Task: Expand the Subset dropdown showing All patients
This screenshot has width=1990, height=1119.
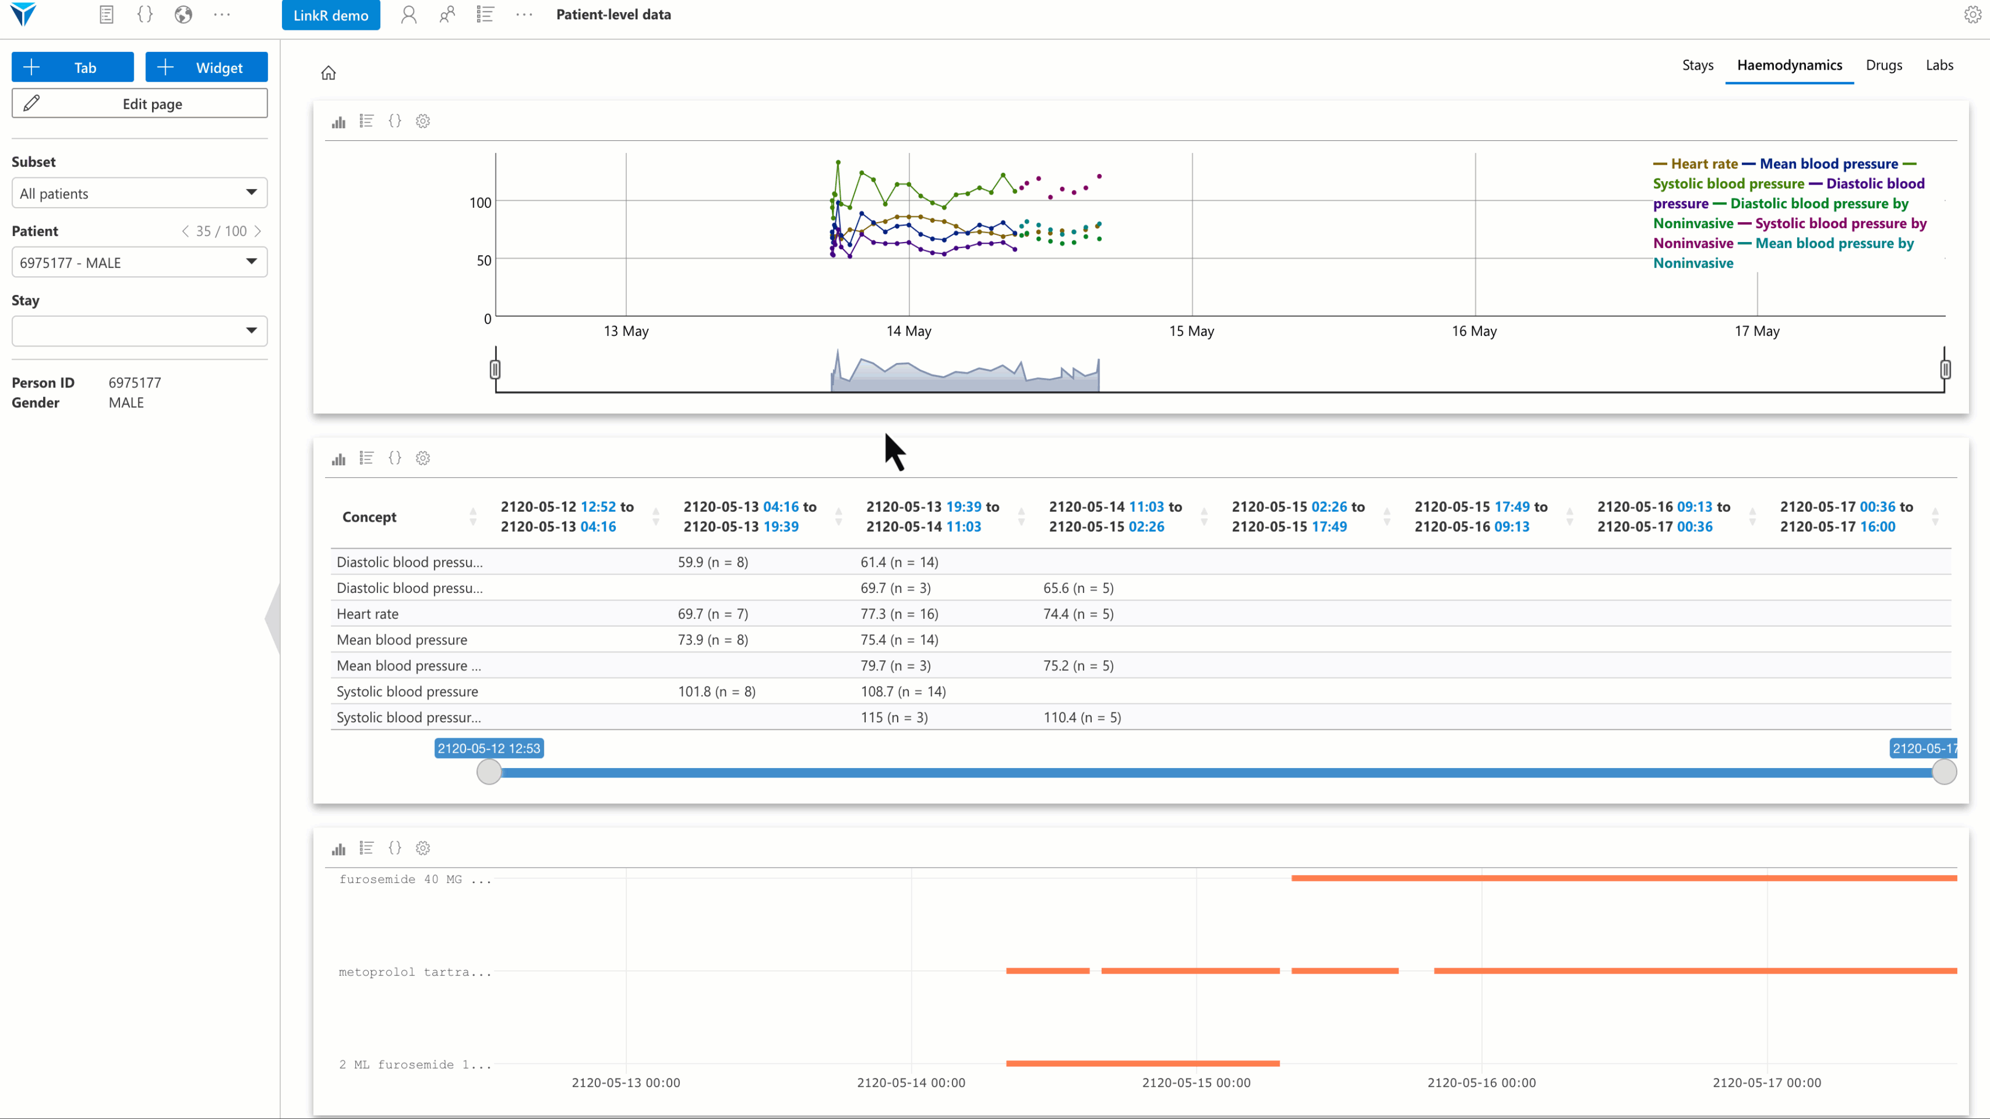Action: pyautogui.click(x=139, y=193)
